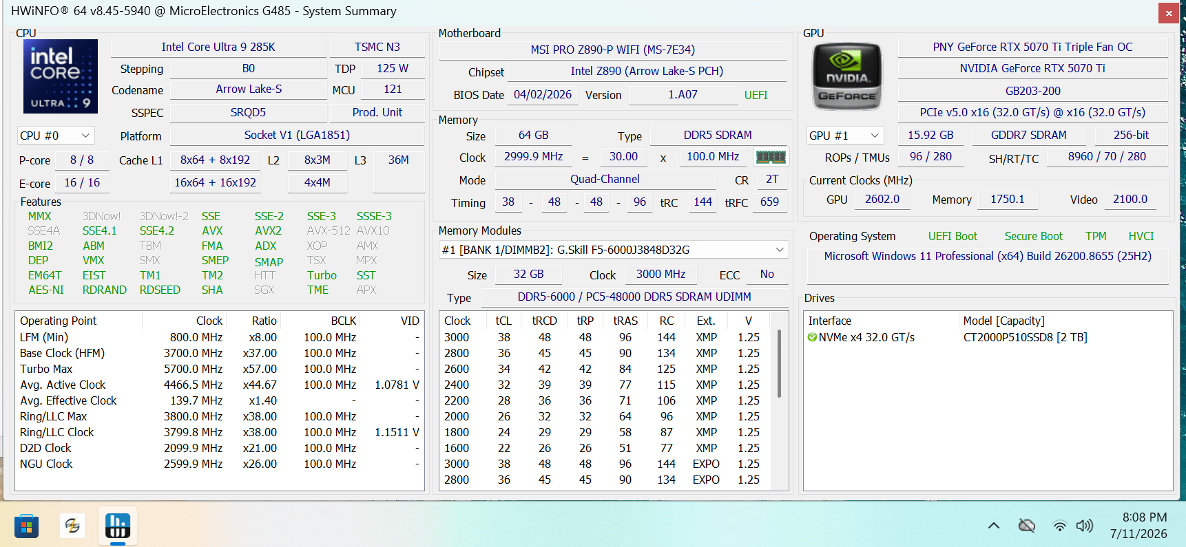The height and width of the screenshot is (547, 1186).
Task: Click the 15.92 GB video memory value
Action: pos(930,135)
